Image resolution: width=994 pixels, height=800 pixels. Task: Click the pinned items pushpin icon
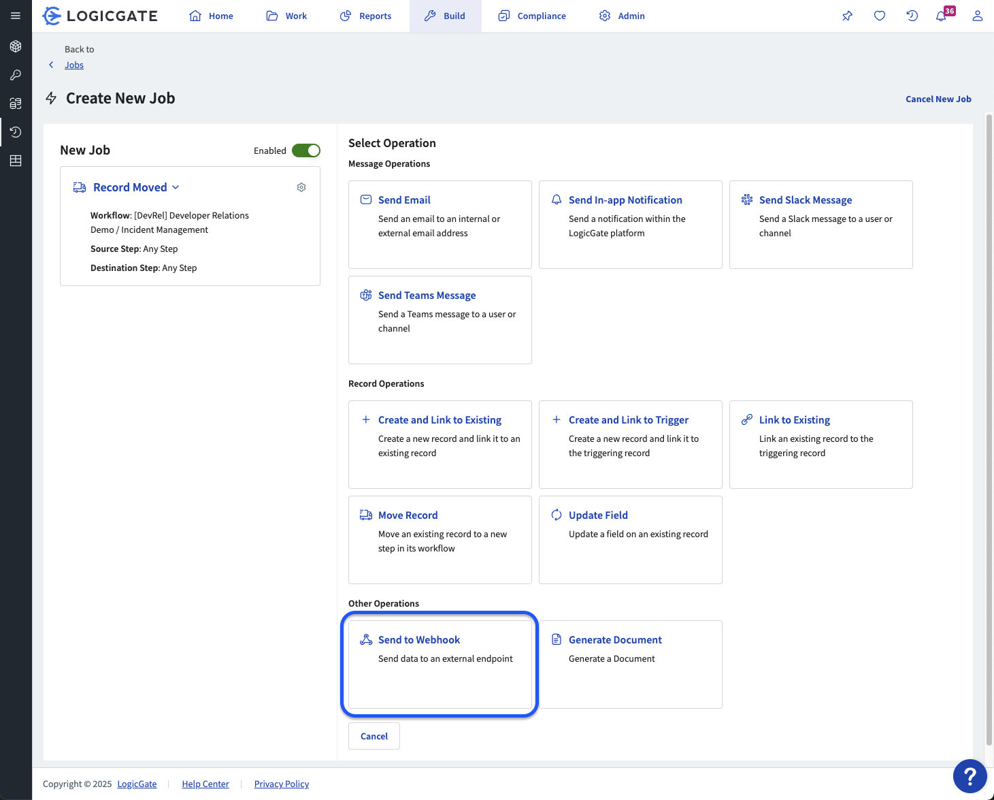846,15
